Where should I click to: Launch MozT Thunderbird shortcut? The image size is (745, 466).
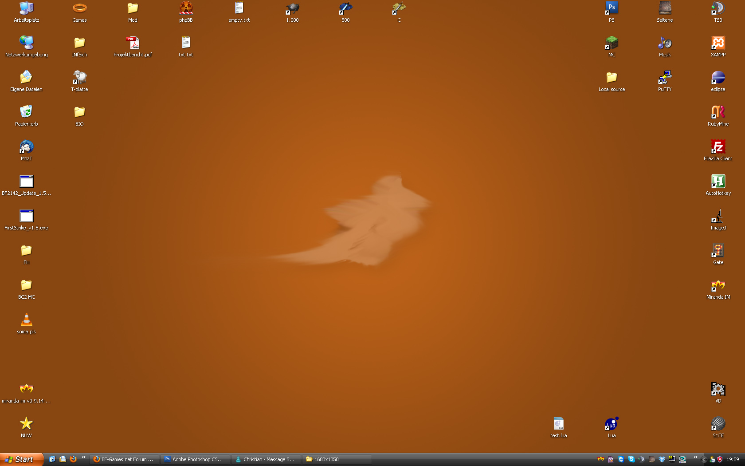pos(27,150)
